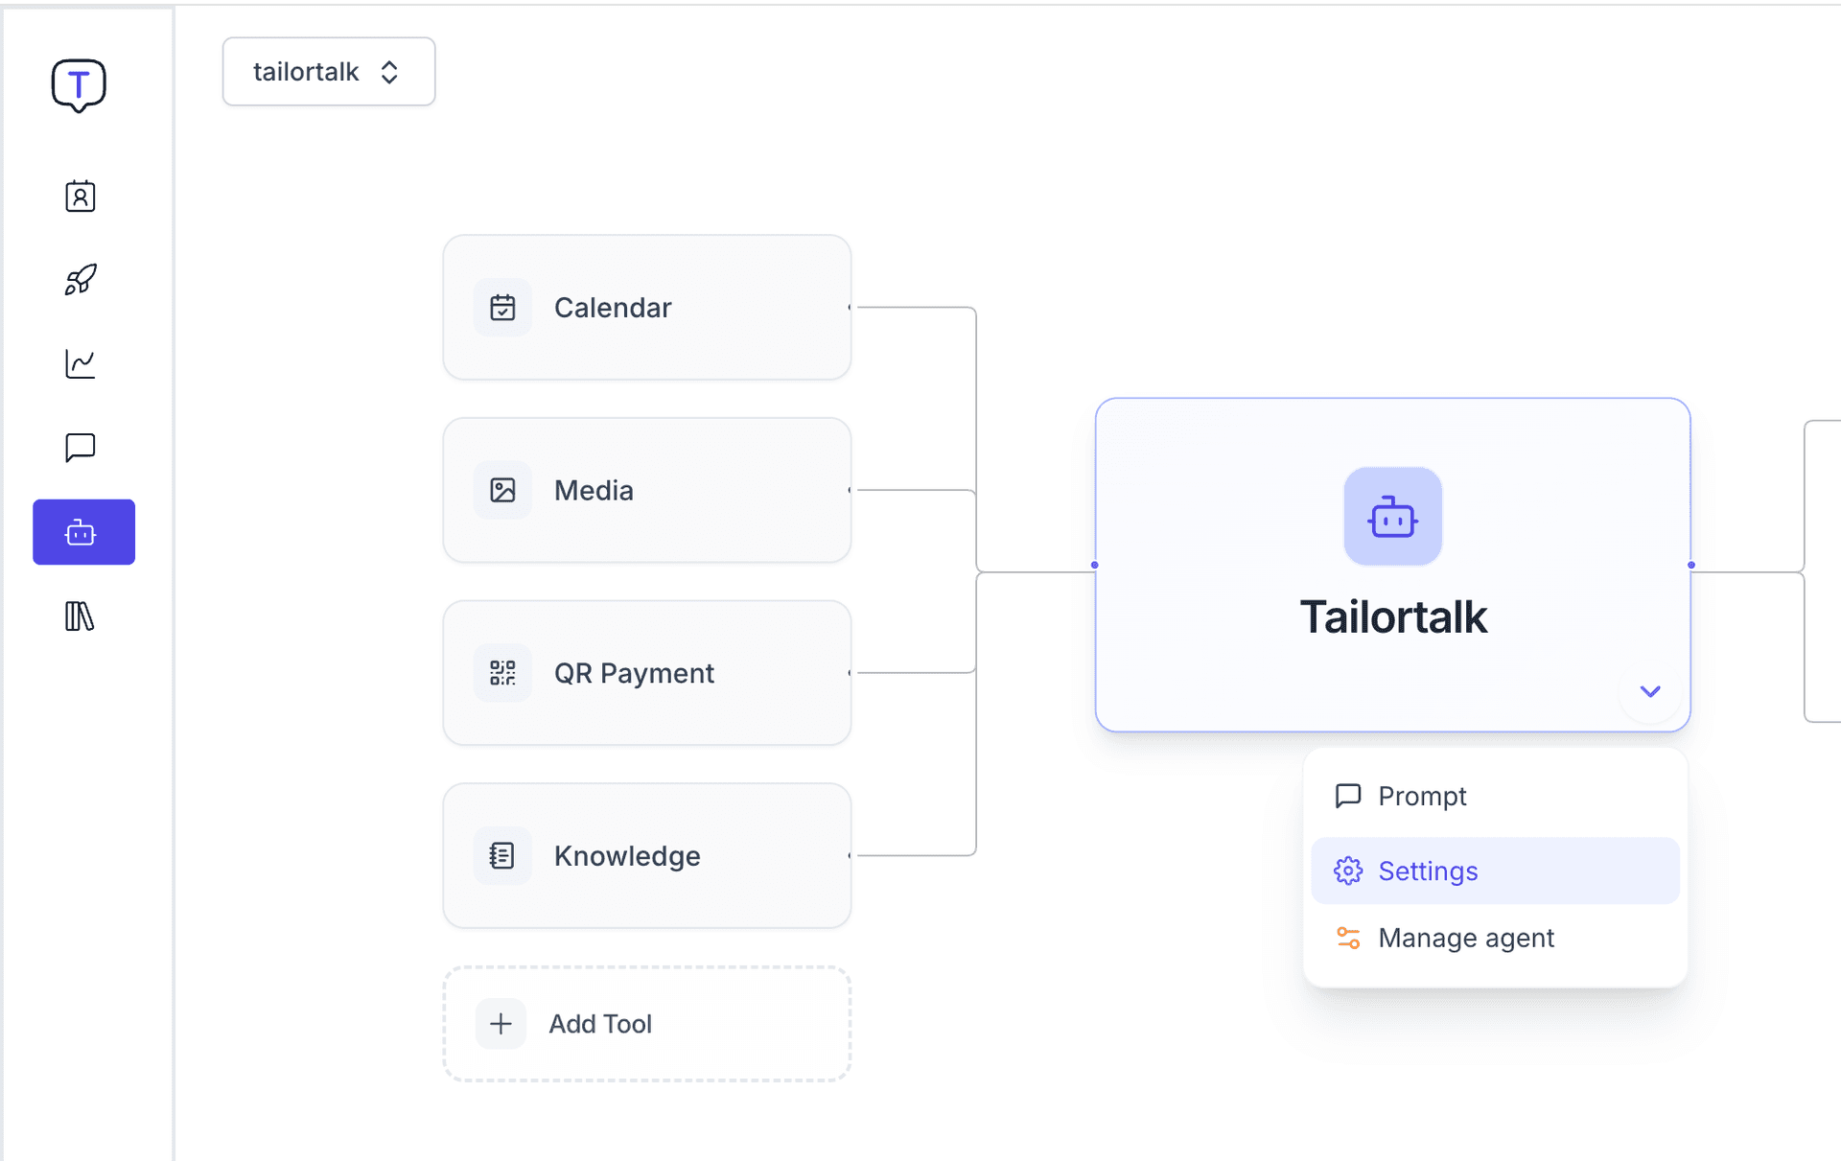This screenshot has width=1841, height=1161.
Task: Select the Media label
Action: point(594,491)
